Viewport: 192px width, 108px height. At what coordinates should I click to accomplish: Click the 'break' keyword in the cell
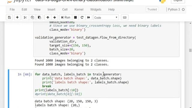(47, 86)
